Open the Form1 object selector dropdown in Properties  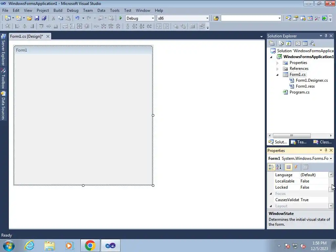[x=331, y=158]
